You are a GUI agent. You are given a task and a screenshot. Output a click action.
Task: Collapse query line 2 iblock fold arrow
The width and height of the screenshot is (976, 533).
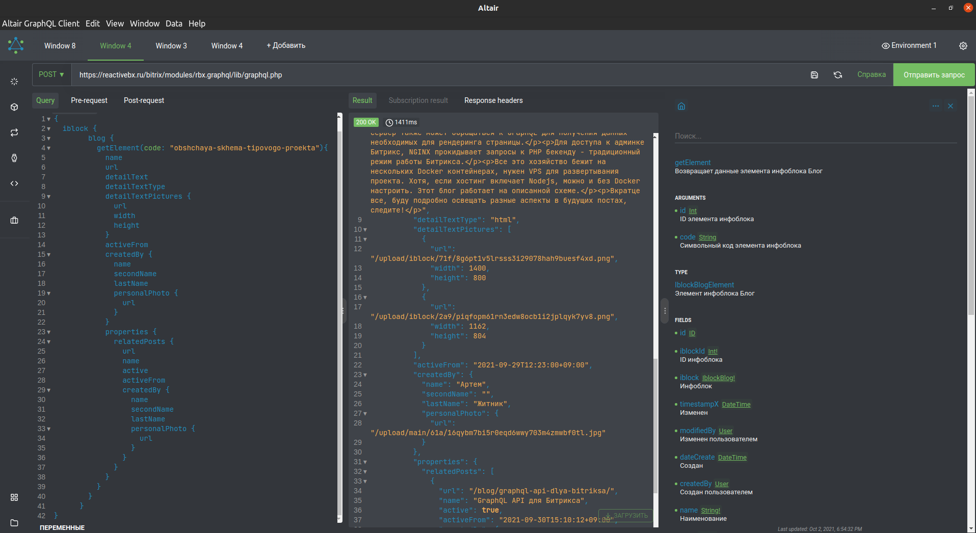coord(49,129)
